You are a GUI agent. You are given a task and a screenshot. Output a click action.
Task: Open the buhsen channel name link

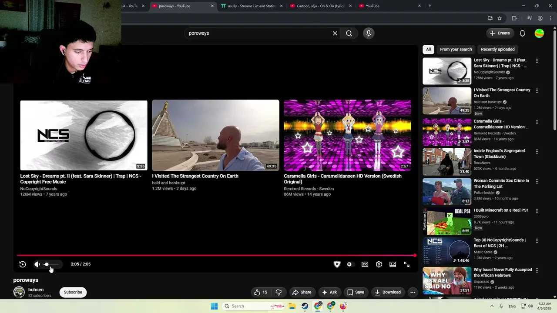pos(36,290)
